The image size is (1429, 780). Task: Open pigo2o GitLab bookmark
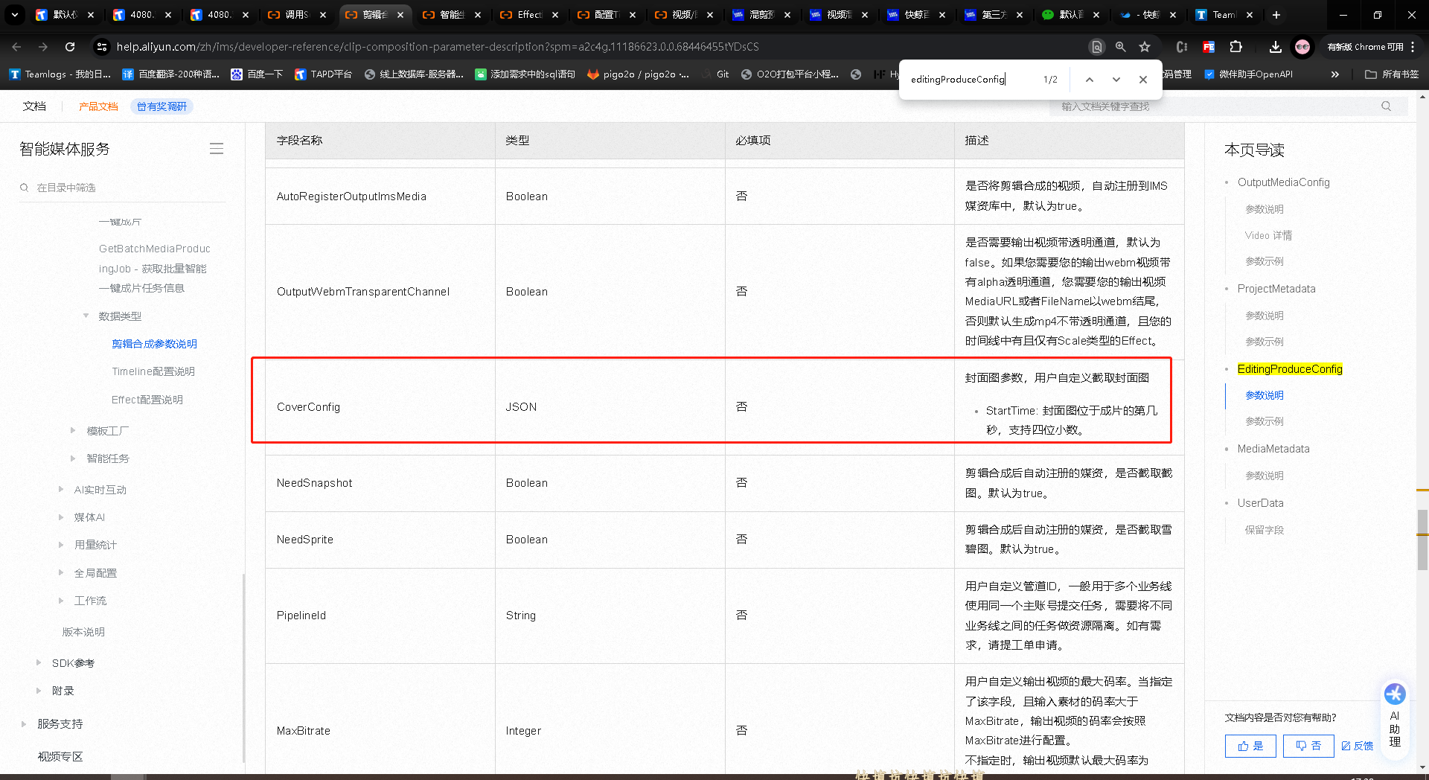click(638, 74)
